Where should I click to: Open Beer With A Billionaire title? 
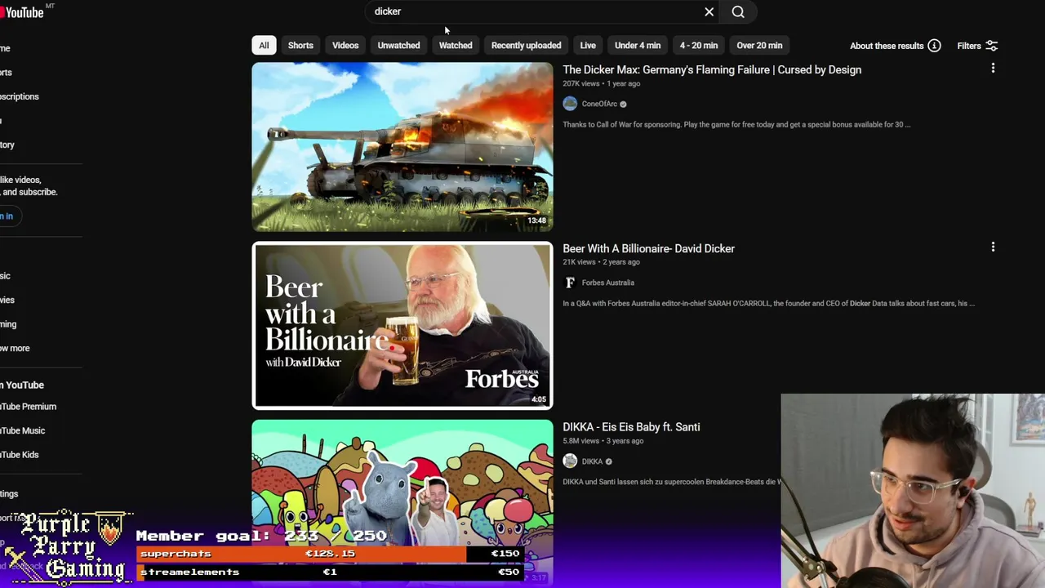(x=648, y=248)
